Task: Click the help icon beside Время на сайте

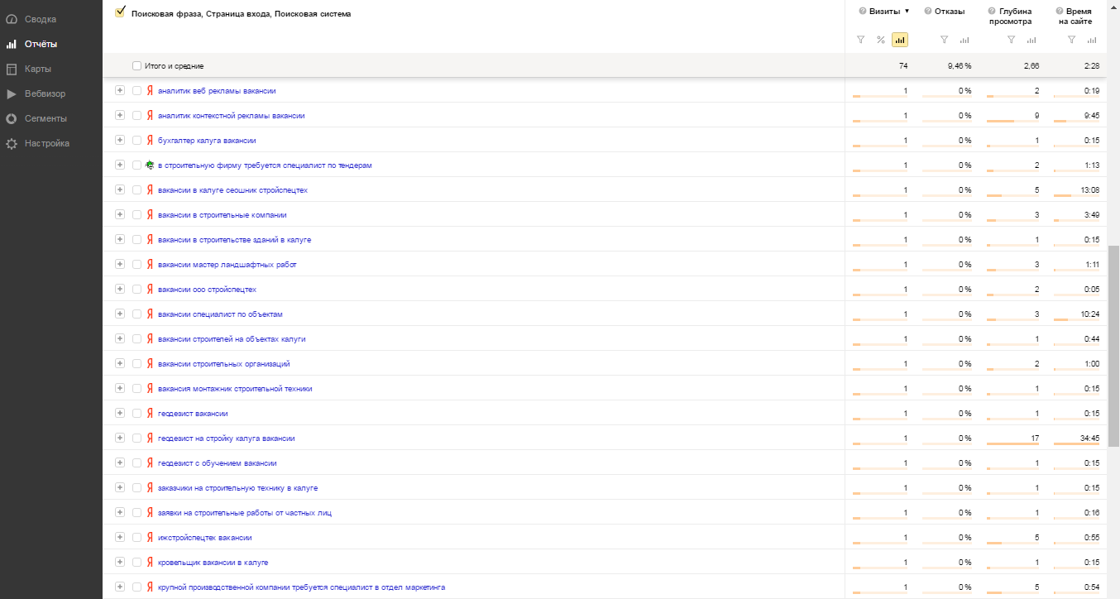Action: (1060, 12)
